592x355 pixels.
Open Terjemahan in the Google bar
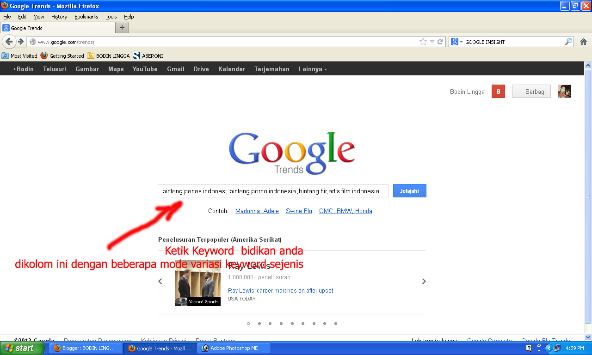click(272, 69)
